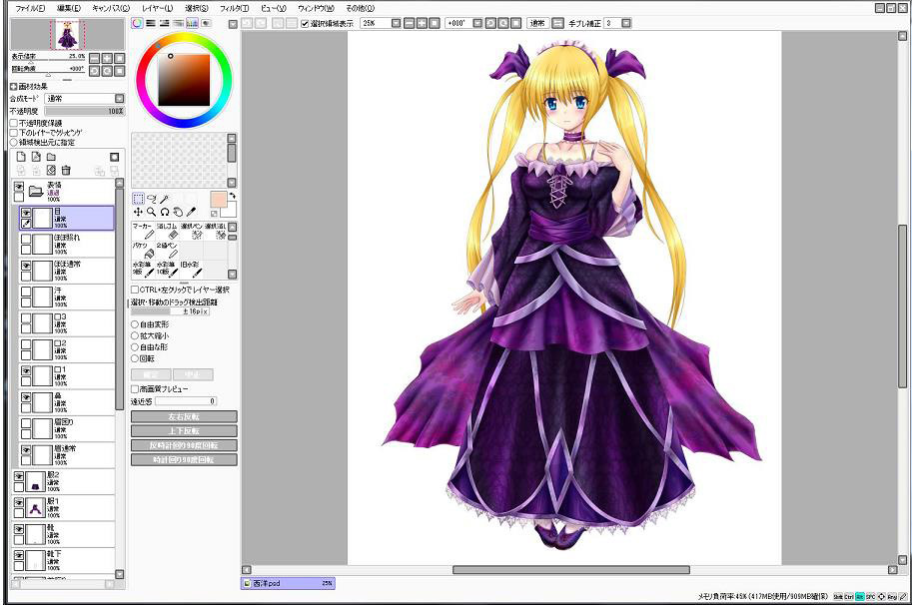912x605 pixels.
Task: Select the move tool
Action: 138,213
